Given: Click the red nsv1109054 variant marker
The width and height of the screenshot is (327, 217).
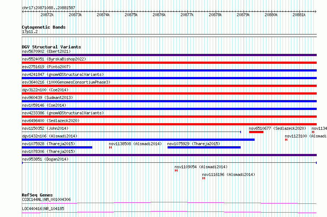Looking at the screenshot, I should pos(176,170).
